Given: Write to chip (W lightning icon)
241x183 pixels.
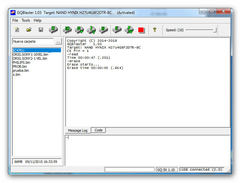Looking at the screenshot, I should click(x=129, y=30).
